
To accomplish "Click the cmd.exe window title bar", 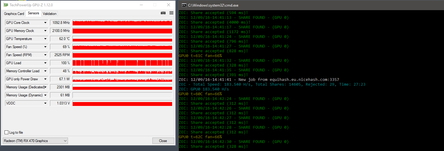I will click(311, 5).
